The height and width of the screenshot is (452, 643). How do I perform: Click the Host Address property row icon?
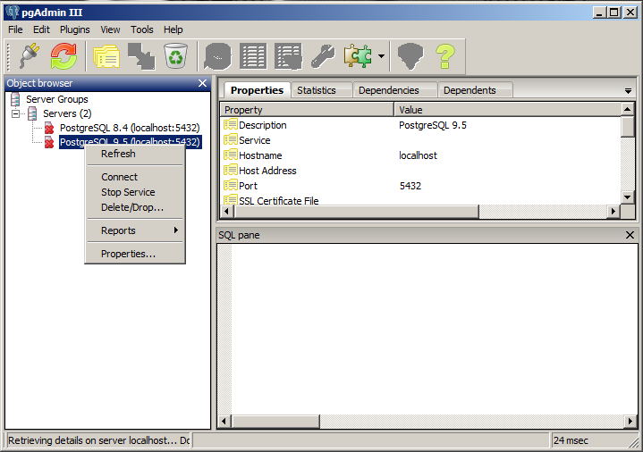[231, 170]
